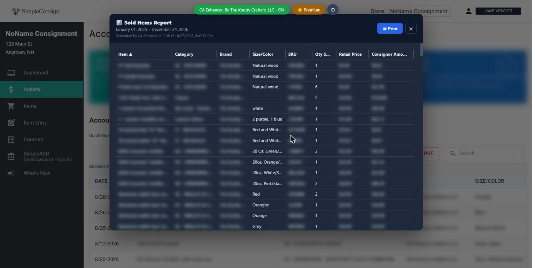Close the Sold Items Report dialog
Viewport: 535px width, 268px height.
point(411,29)
